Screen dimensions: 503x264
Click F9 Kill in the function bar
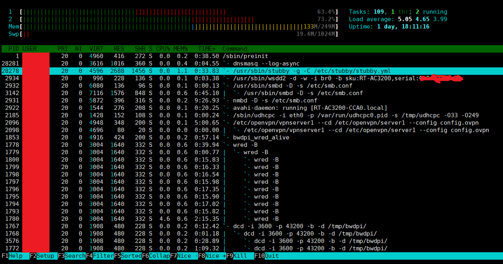[240, 256]
